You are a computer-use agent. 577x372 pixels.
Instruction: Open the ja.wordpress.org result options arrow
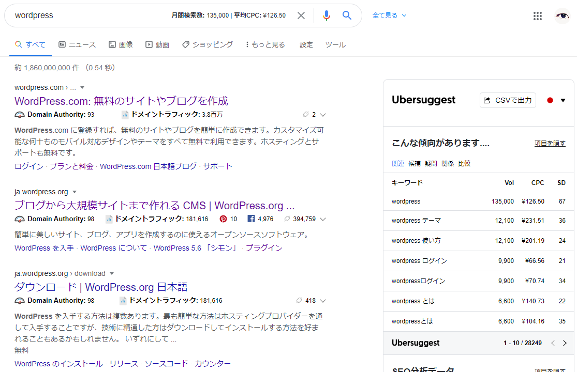tap(75, 192)
